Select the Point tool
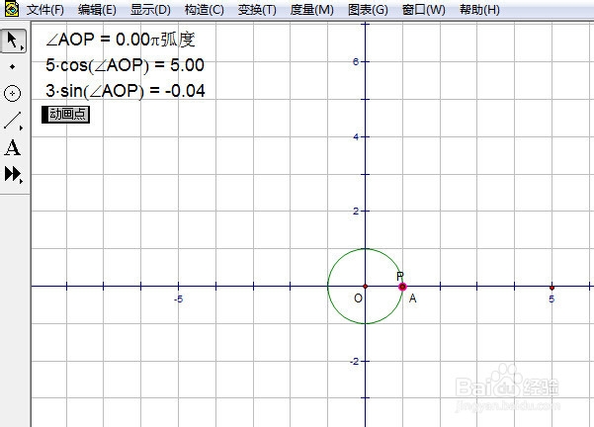The width and height of the screenshot is (594, 427). click(13, 66)
